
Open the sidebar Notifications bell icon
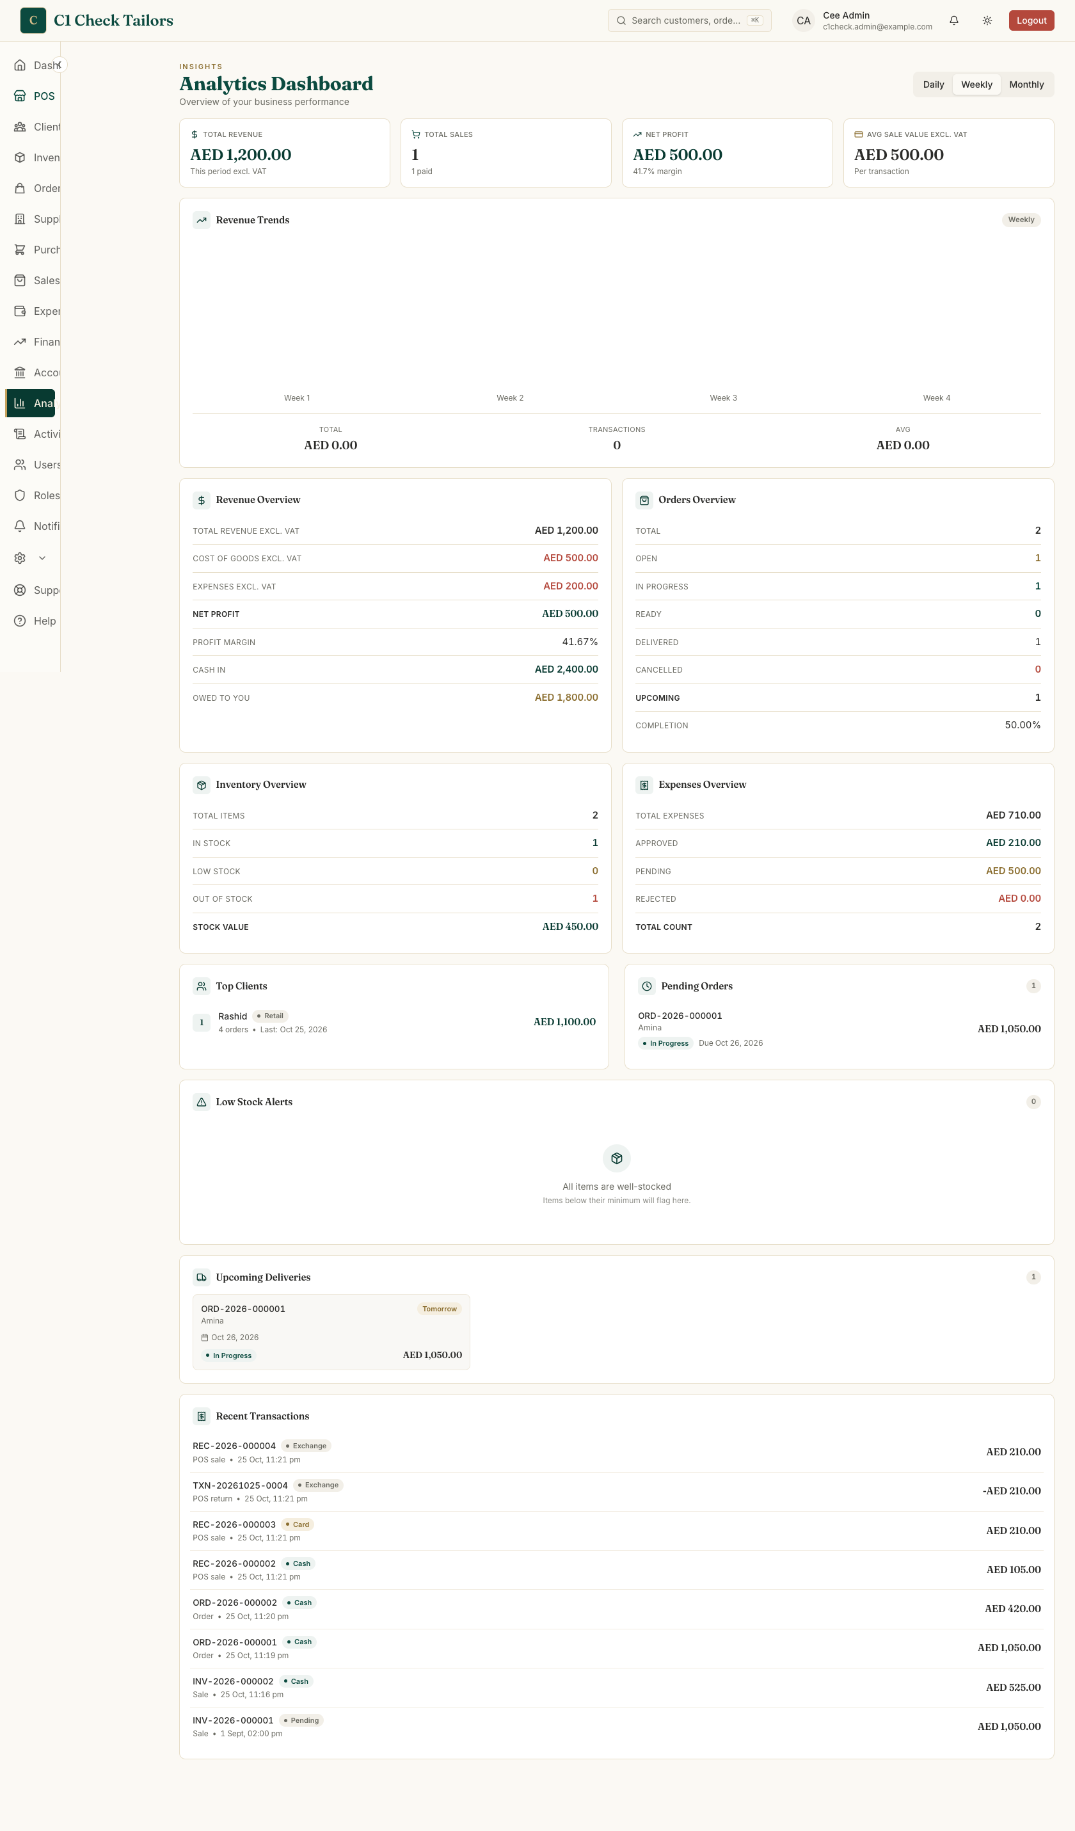coord(20,526)
